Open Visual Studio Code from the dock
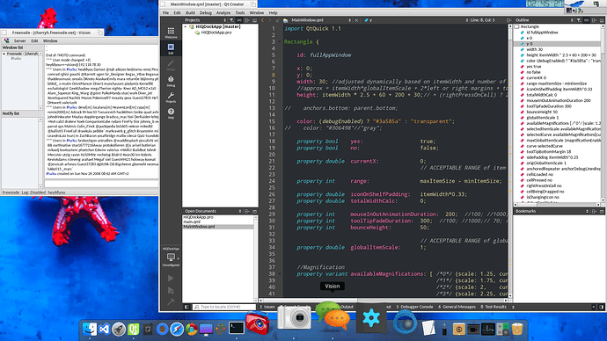 104,329
